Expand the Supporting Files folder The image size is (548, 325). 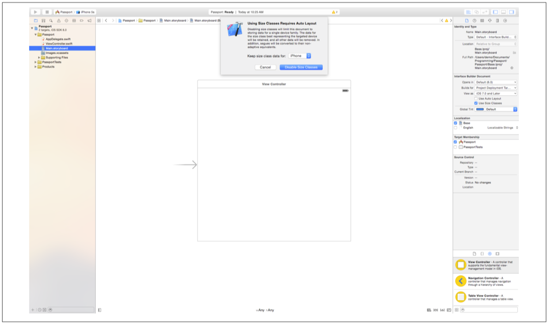point(39,57)
